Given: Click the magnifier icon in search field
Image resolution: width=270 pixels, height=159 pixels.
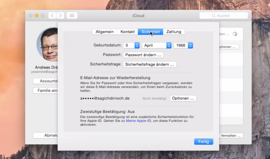Looking at the screenshot, I should (214, 16).
